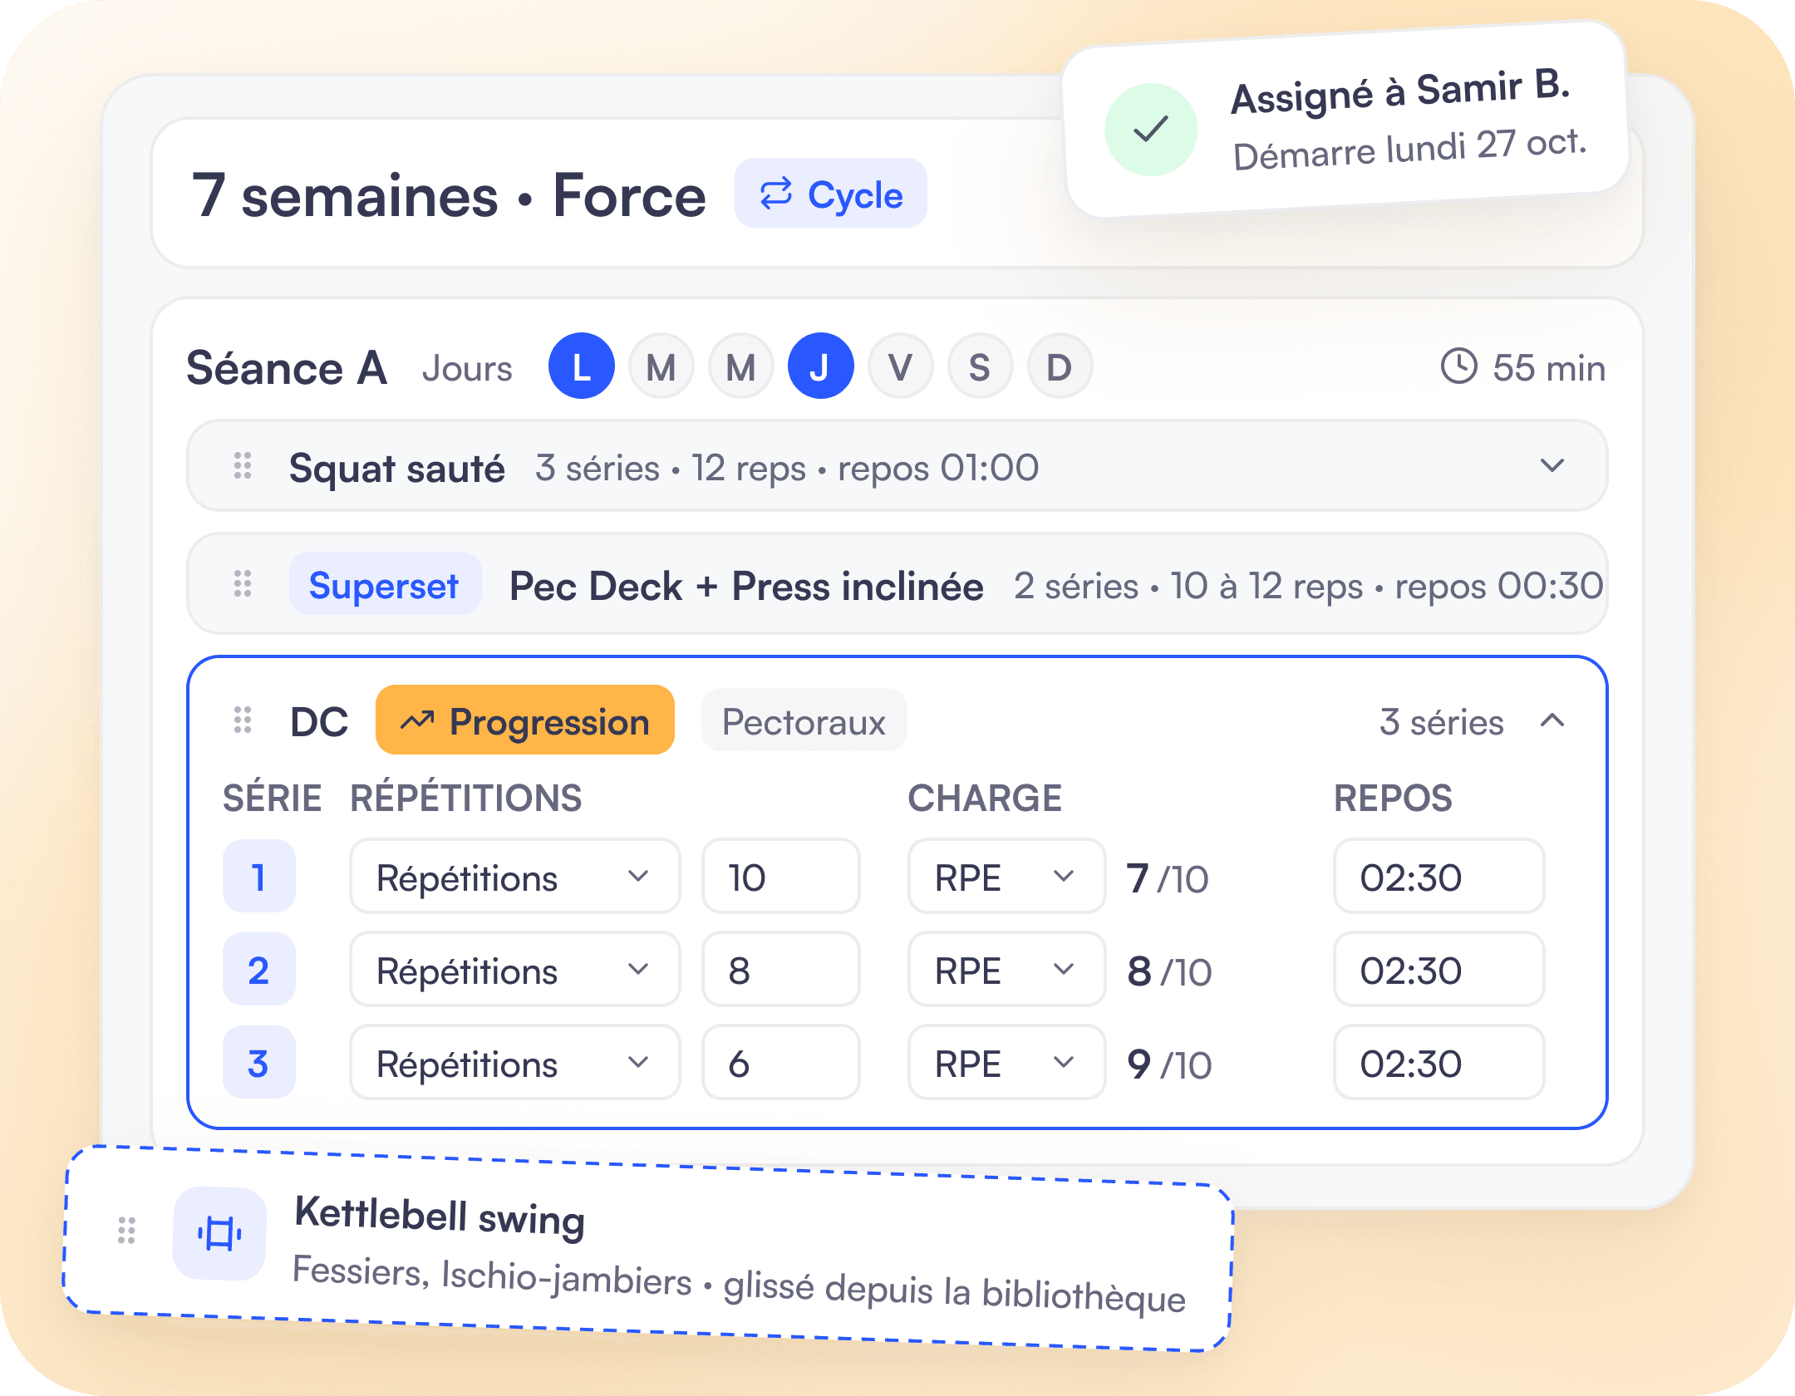
Task: Open RPE dropdown for série 2
Action: [x=1006, y=970]
